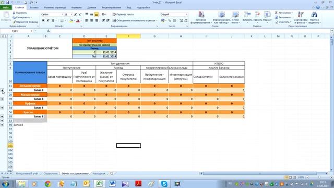Click the Help question mark icon

tap(318, 7)
